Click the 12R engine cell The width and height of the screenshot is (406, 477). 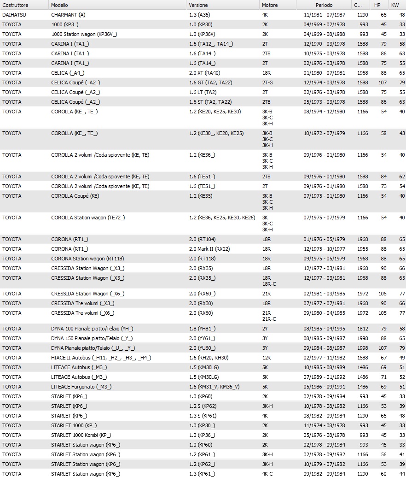tap(266, 358)
